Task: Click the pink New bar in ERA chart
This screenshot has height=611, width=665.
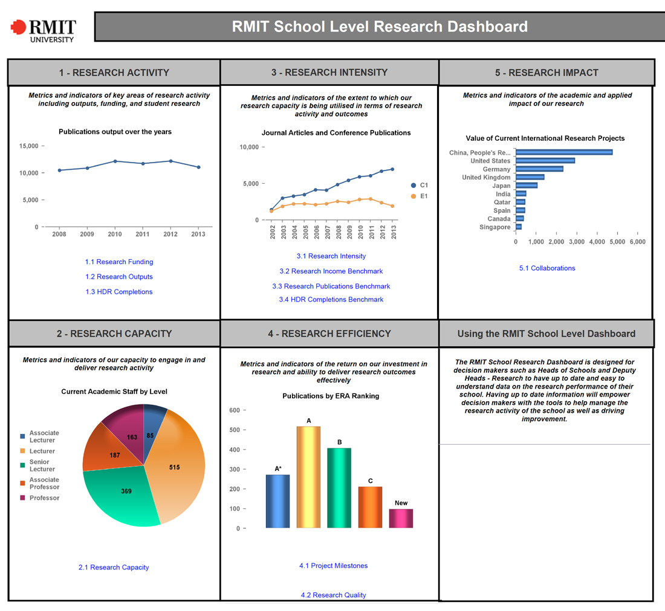Action: pyautogui.click(x=401, y=519)
